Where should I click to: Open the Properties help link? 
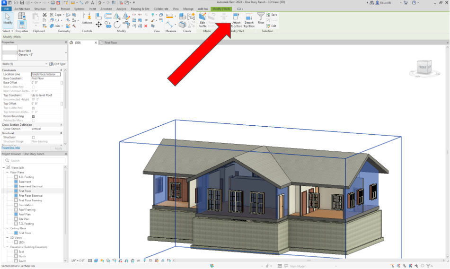11,148
